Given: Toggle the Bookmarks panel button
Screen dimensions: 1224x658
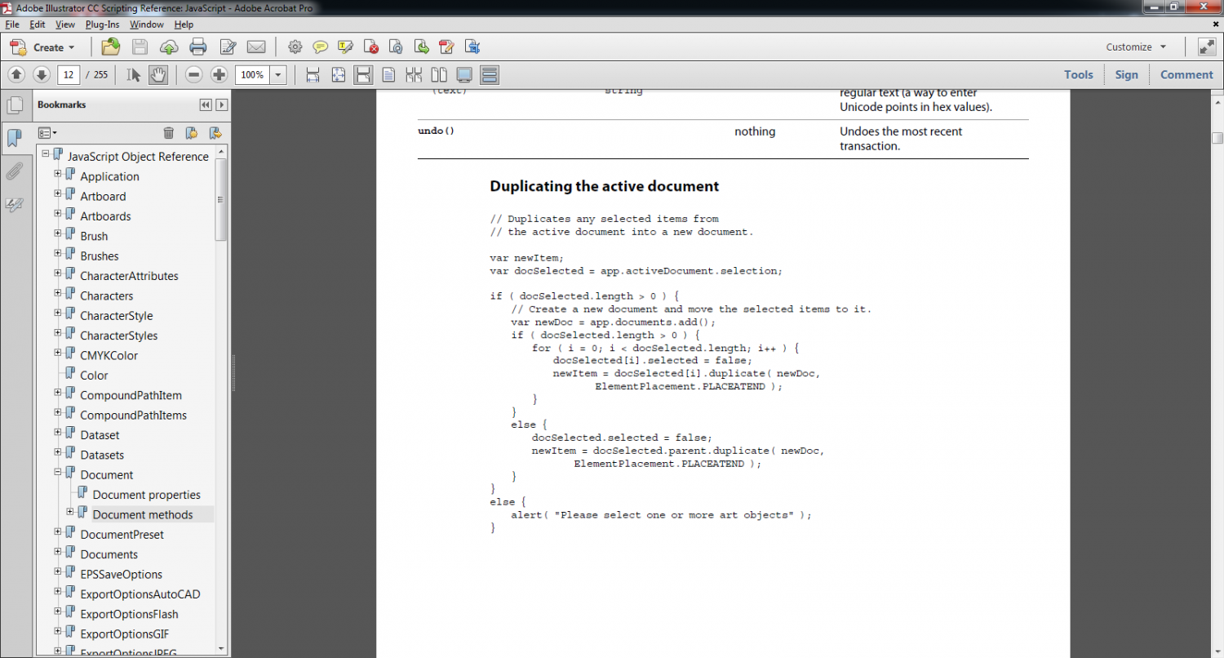Looking at the screenshot, I should 14,139.
